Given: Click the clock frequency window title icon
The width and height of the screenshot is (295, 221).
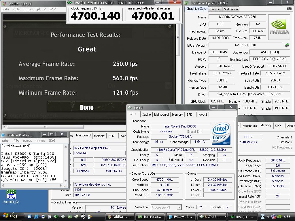Looking at the screenshot, I should point(70,3).
